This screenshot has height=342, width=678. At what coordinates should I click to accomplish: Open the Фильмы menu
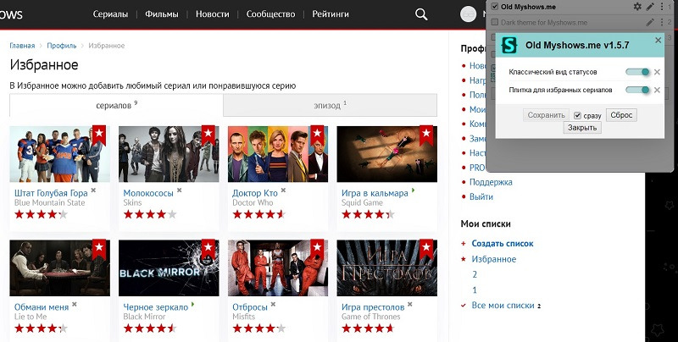[162, 14]
